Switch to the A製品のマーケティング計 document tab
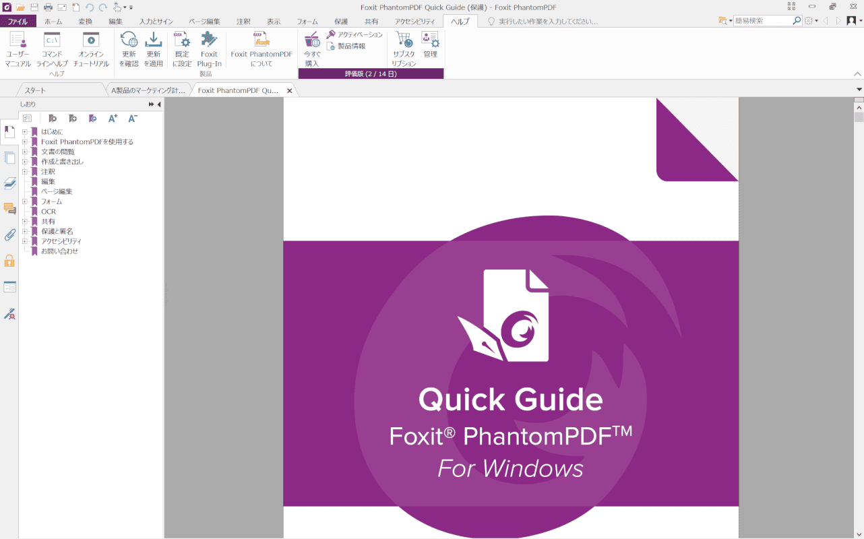 tap(148, 90)
